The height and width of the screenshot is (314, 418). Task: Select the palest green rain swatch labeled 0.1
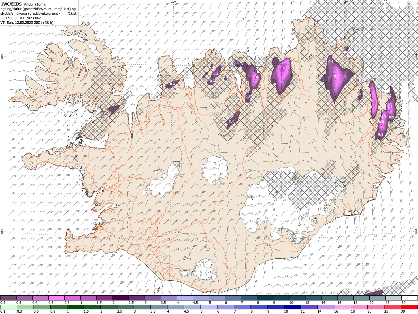8,307
